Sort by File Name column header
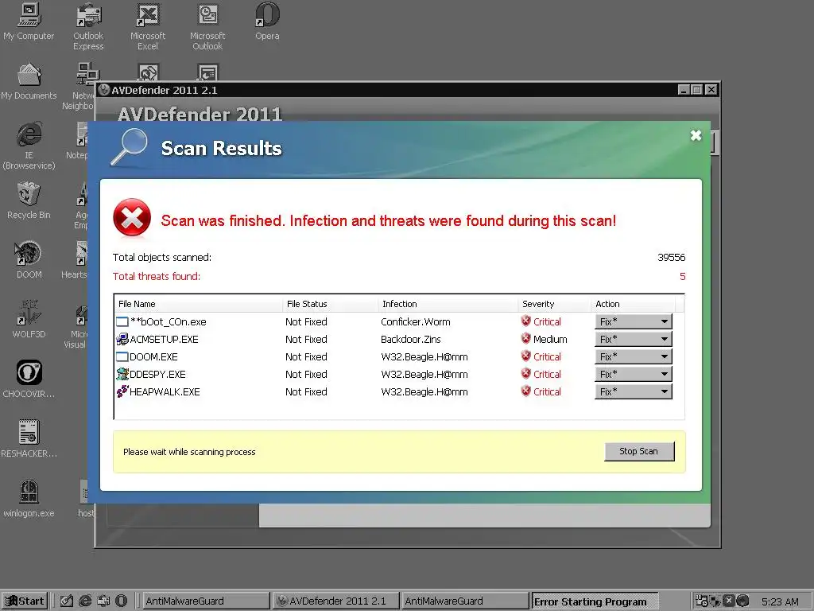The image size is (814, 611). point(198,304)
